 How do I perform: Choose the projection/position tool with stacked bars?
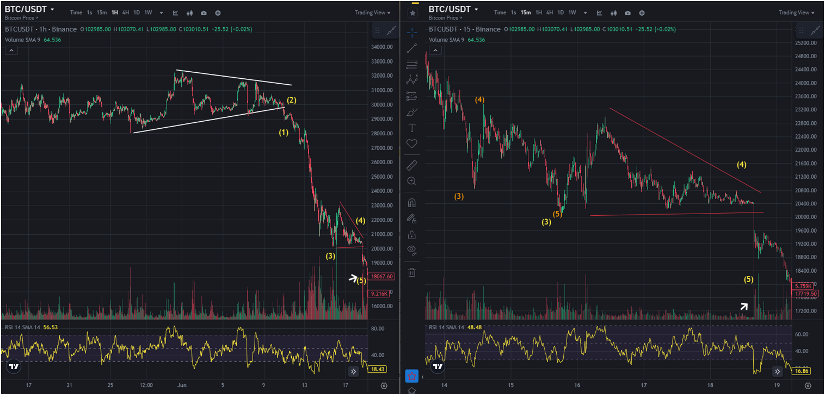point(412,96)
